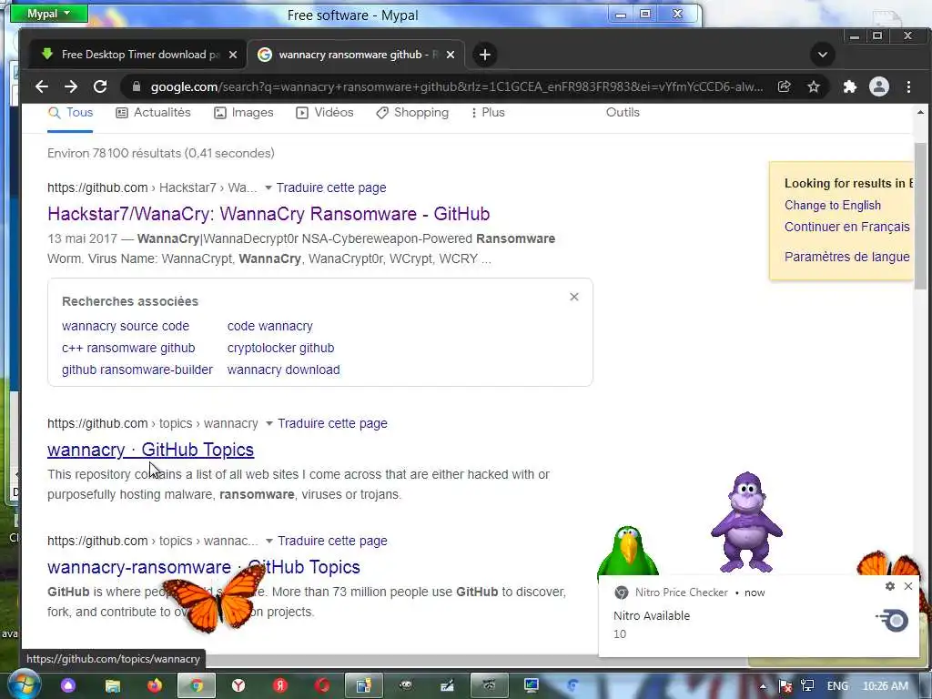
Task: Expand arrow next to topics › wannacry URL
Action: pyautogui.click(x=269, y=424)
